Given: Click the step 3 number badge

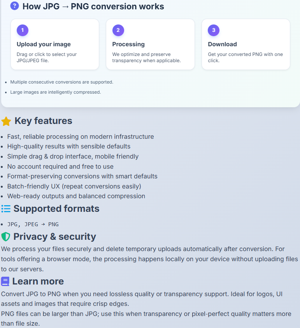Looking at the screenshot, I should pyautogui.click(x=214, y=30).
